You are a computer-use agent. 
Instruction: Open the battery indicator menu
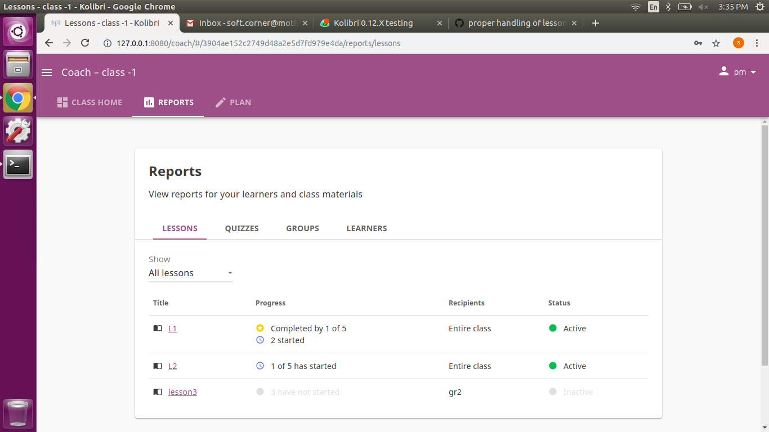pos(685,7)
